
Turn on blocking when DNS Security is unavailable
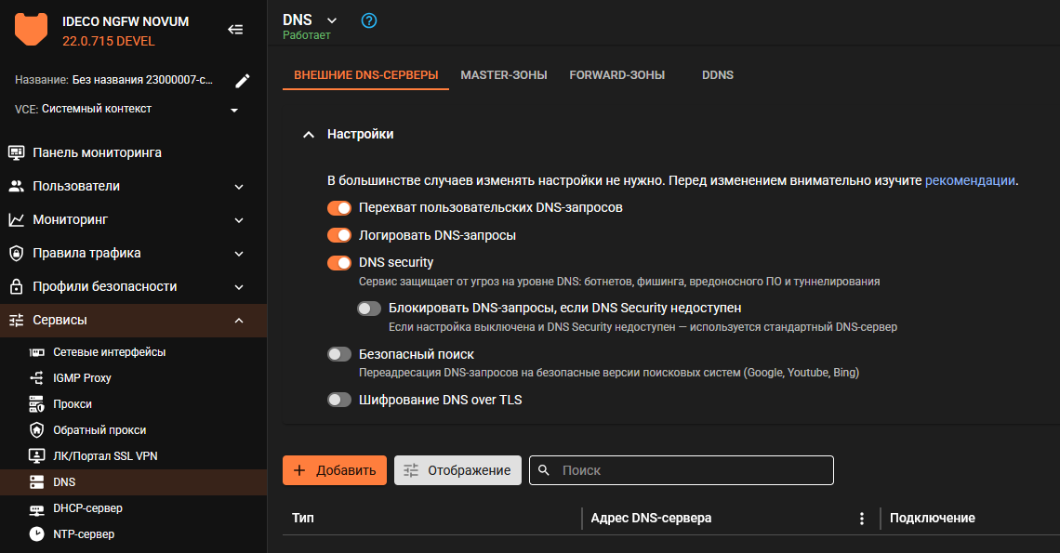[x=367, y=308]
